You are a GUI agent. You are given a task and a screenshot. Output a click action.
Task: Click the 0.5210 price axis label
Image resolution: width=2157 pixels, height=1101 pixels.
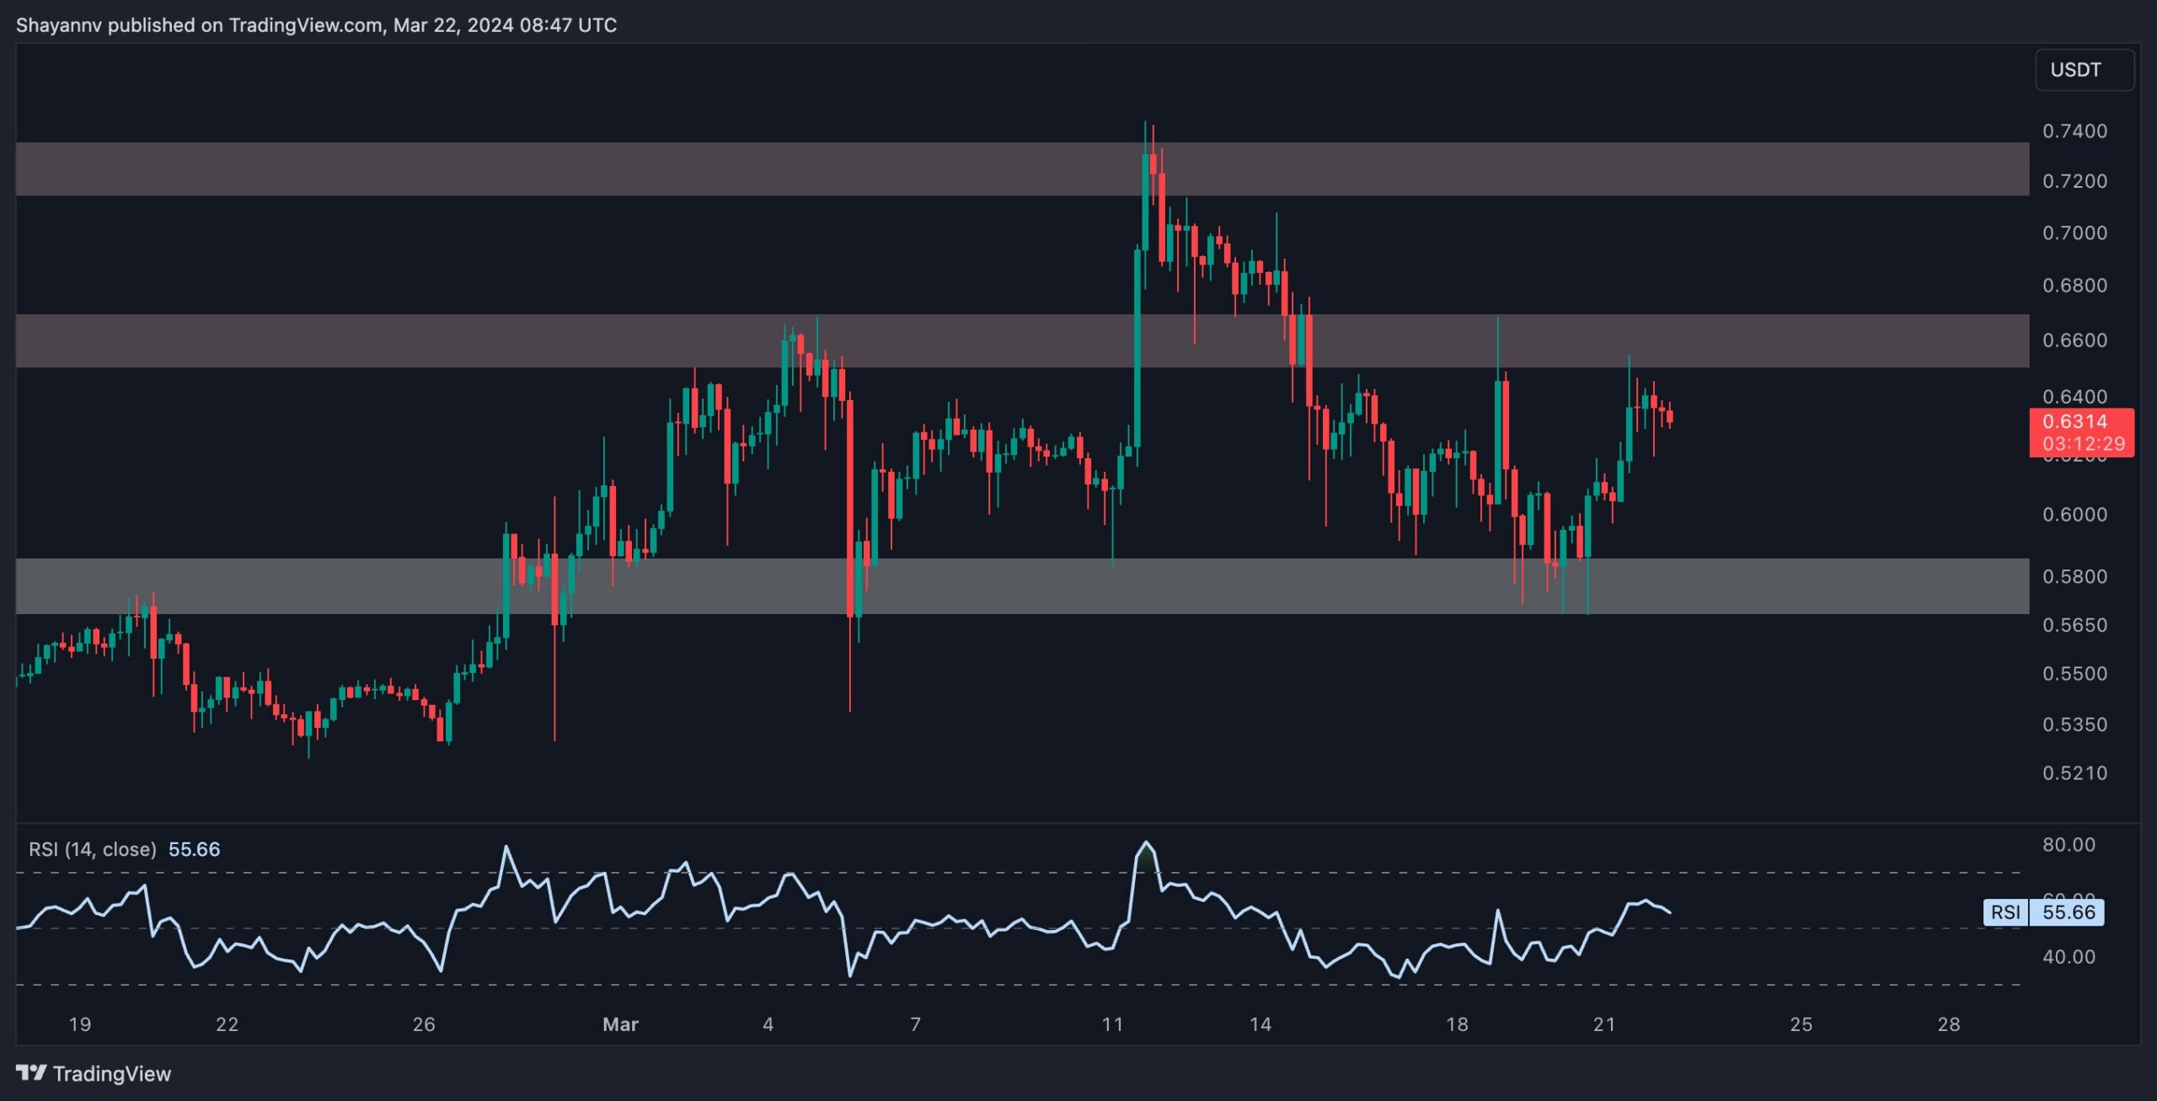(x=2074, y=773)
